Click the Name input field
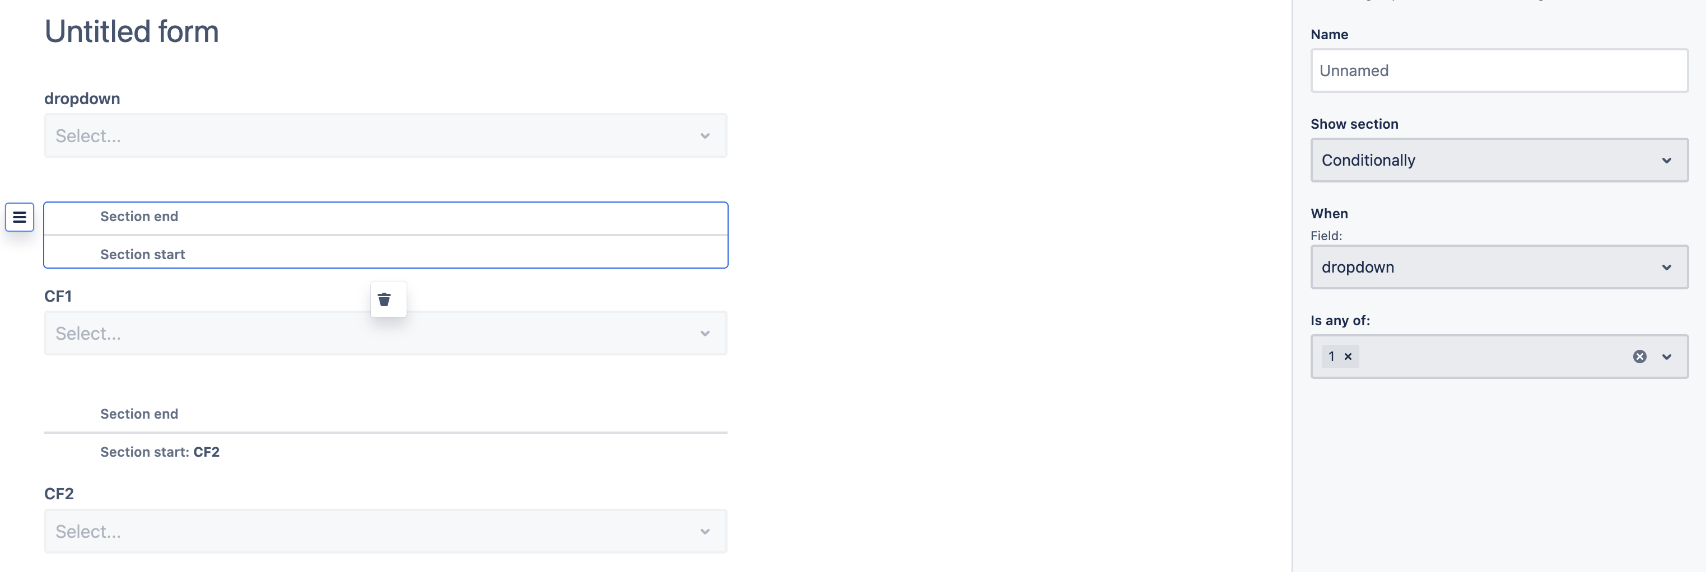 [x=1499, y=71]
